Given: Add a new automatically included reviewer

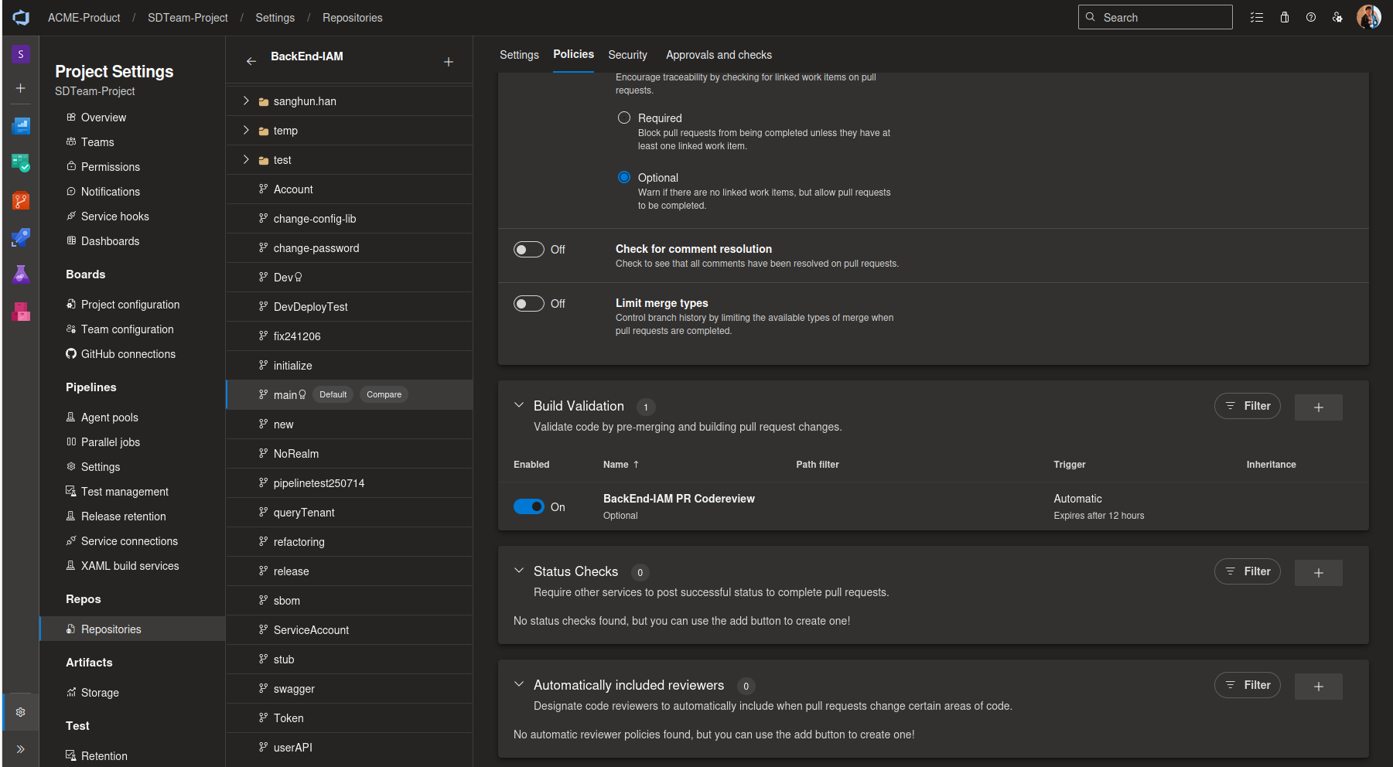Looking at the screenshot, I should (x=1318, y=687).
